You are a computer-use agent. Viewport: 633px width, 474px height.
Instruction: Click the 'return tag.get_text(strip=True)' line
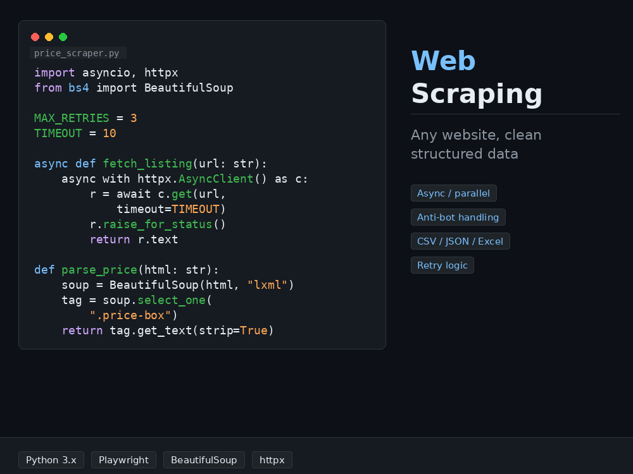(168, 331)
